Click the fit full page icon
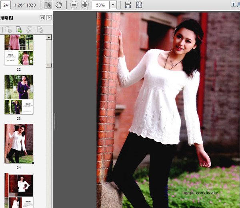 coord(139,5)
